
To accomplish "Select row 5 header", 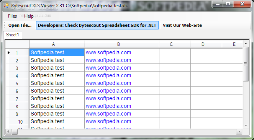I will [x=17, y=83].
